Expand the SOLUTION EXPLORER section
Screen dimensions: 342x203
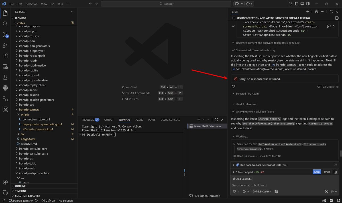coord(44,196)
